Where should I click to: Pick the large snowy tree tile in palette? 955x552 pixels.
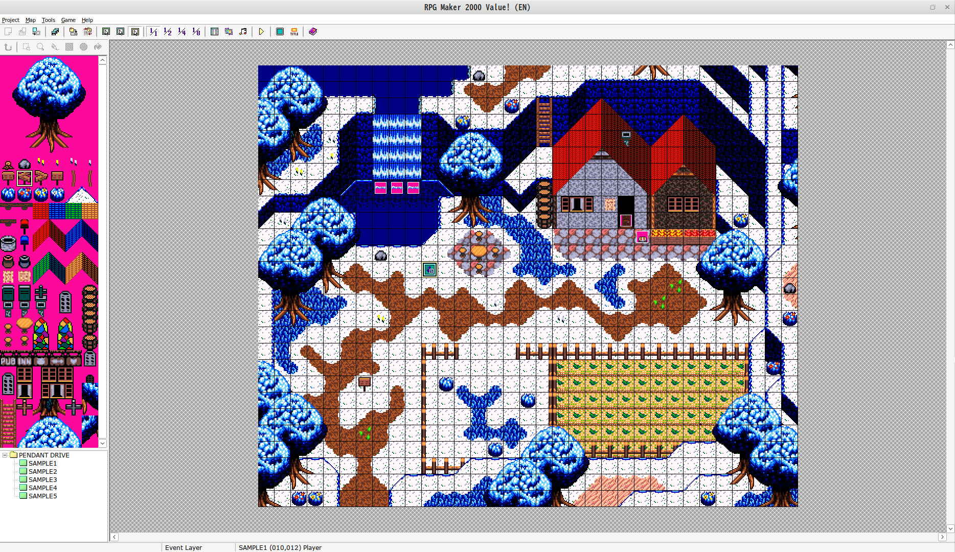point(49,104)
